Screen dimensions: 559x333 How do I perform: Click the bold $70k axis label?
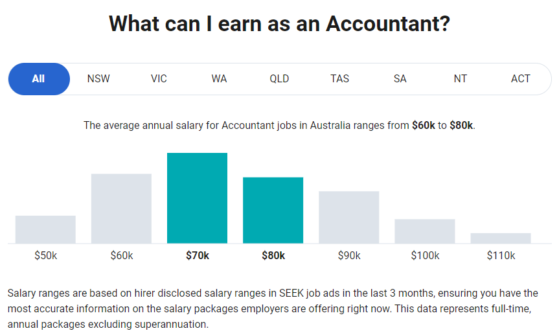click(x=198, y=256)
